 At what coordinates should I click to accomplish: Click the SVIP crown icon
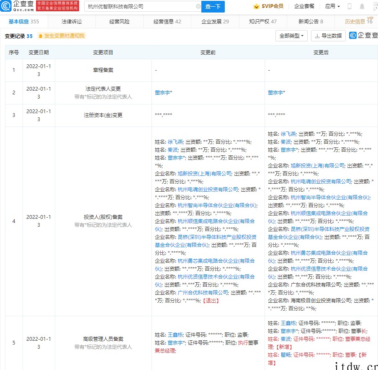[256, 6]
